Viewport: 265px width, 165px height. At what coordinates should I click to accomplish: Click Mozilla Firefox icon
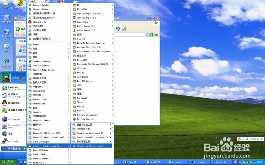[74, 119]
